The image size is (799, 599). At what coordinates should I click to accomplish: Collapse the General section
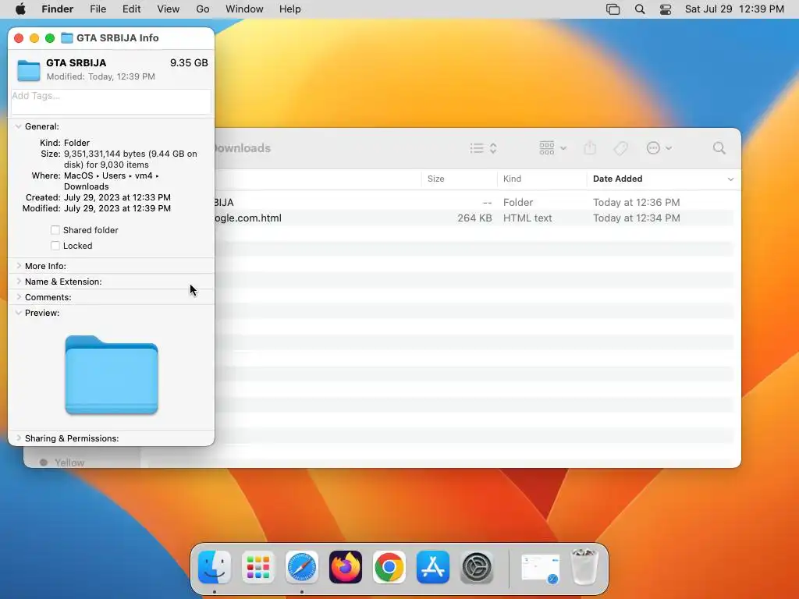click(x=19, y=126)
